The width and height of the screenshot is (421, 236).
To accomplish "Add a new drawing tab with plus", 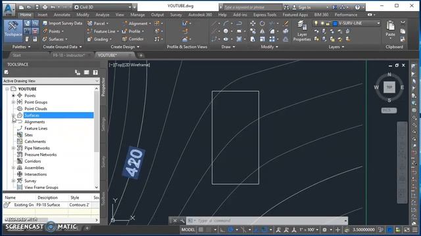I will point(141,55).
